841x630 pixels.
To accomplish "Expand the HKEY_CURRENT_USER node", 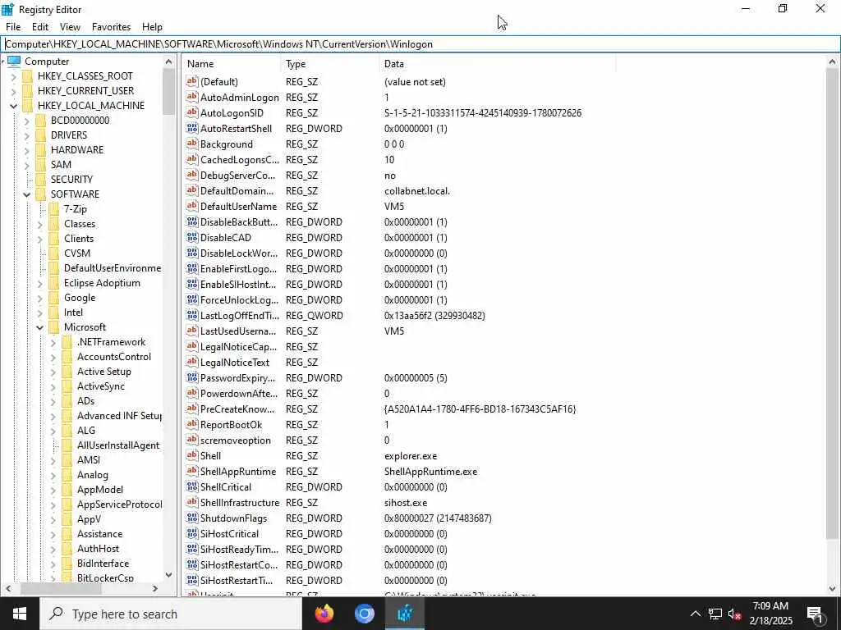I will pyautogui.click(x=13, y=91).
